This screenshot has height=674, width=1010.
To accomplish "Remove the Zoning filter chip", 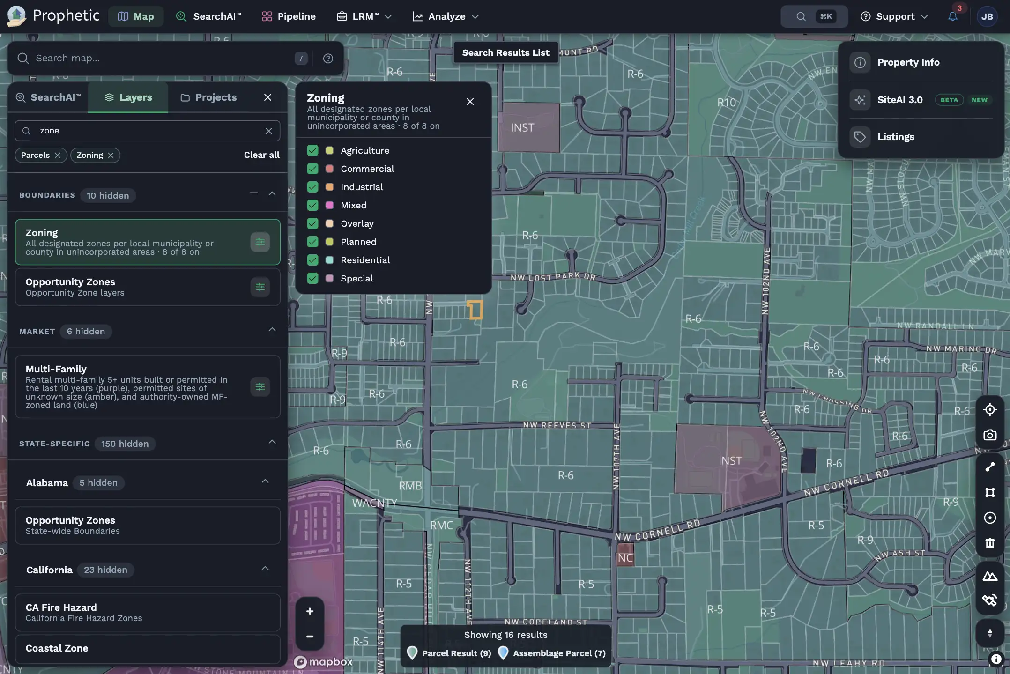I will pos(111,155).
